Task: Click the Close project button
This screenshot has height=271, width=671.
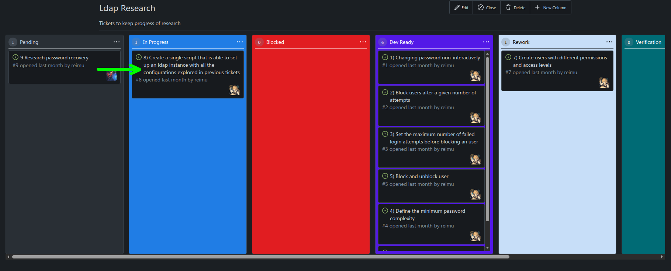Action: (487, 8)
